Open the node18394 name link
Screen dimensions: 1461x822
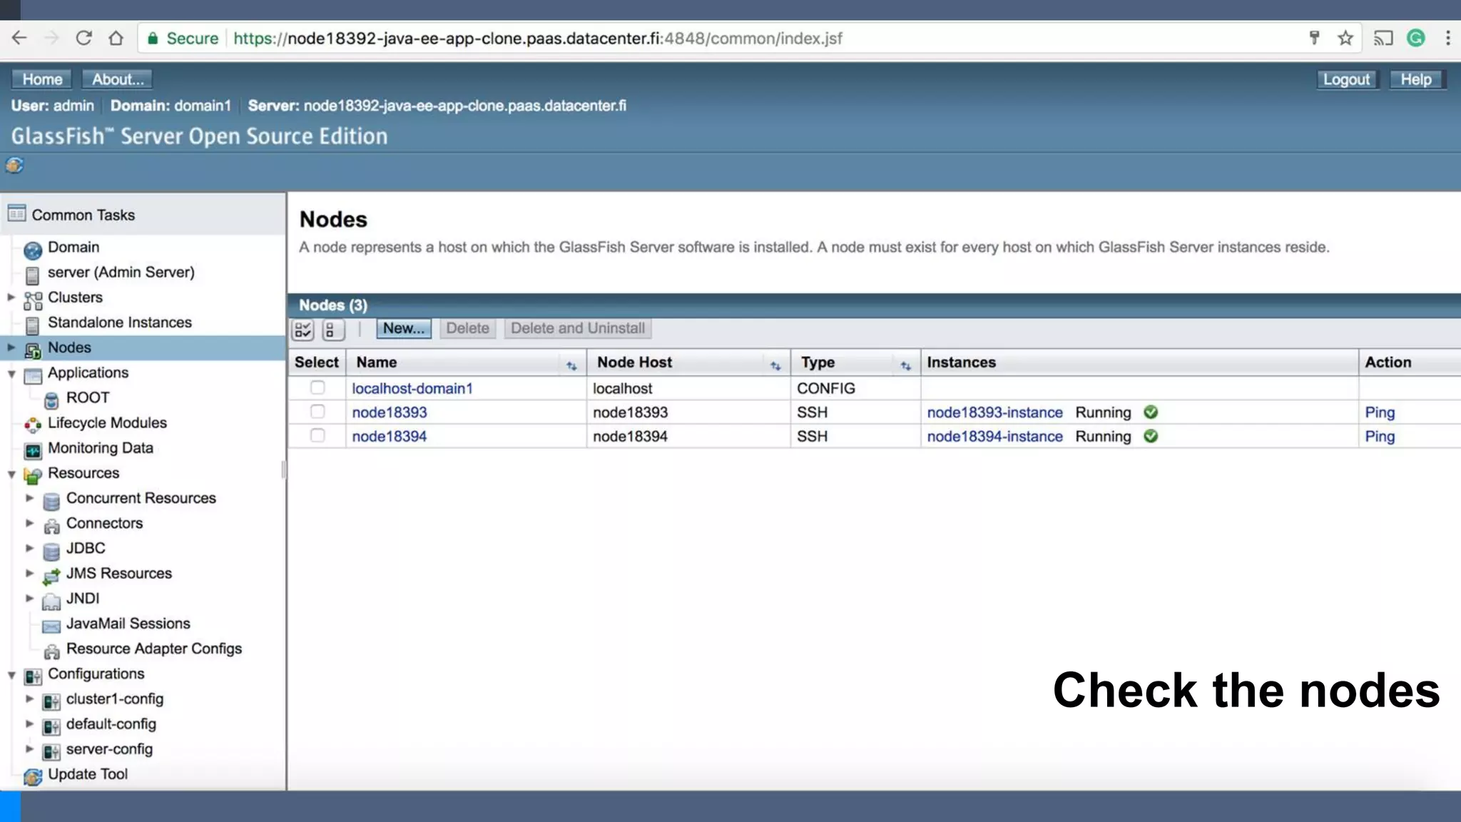390,437
